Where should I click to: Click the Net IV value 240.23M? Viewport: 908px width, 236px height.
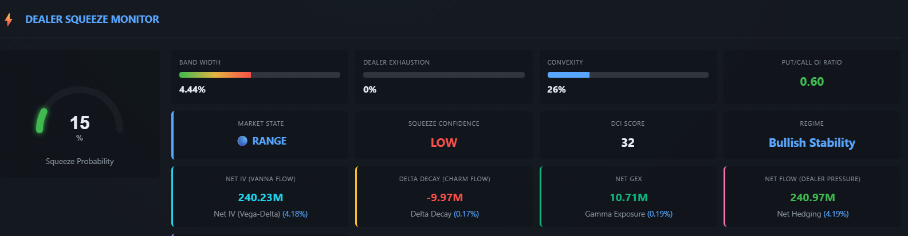261,198
